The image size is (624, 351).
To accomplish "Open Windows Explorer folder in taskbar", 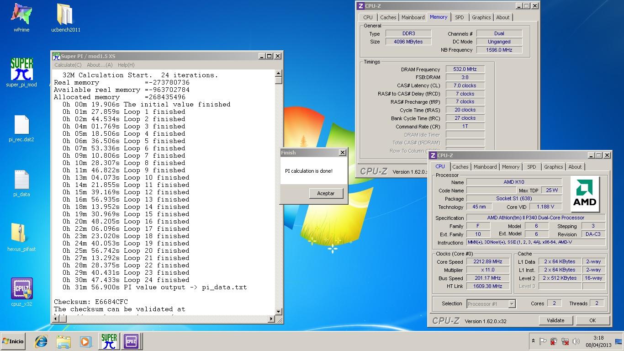I will tap(63, 341).
